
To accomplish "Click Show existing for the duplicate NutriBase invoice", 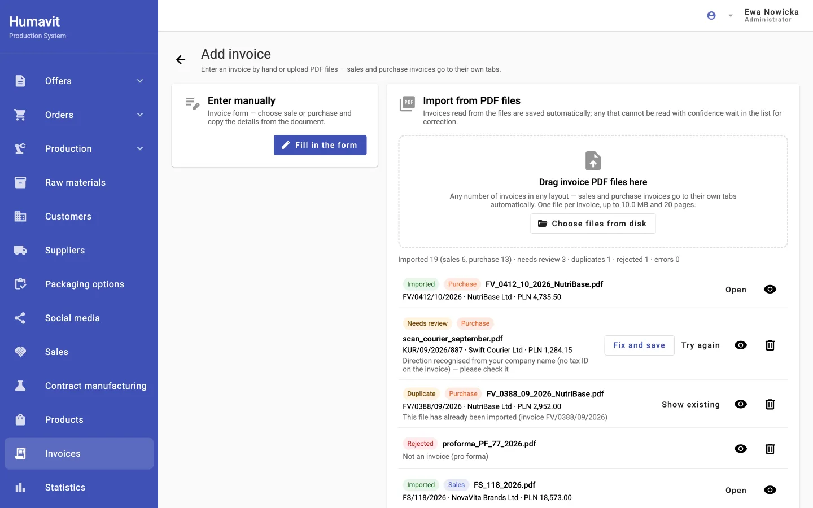I will pos(690,404).
